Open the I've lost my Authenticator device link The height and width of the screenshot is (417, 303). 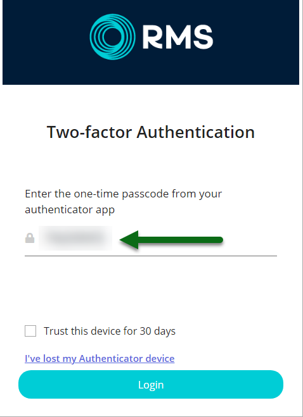click(100, 359)
